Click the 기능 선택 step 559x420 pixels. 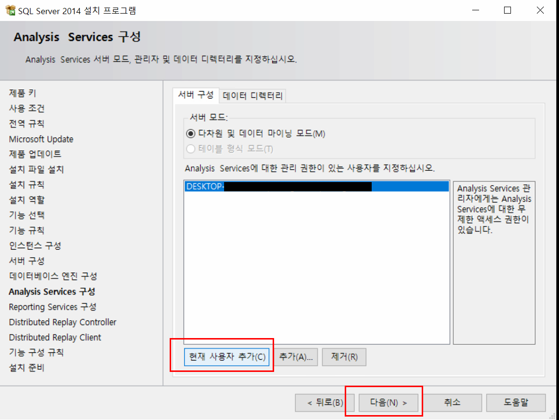(27, 215)
